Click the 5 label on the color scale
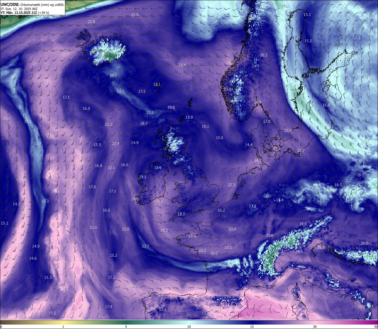Viewport: 378px width, 329px height. [x=126, y=327]
